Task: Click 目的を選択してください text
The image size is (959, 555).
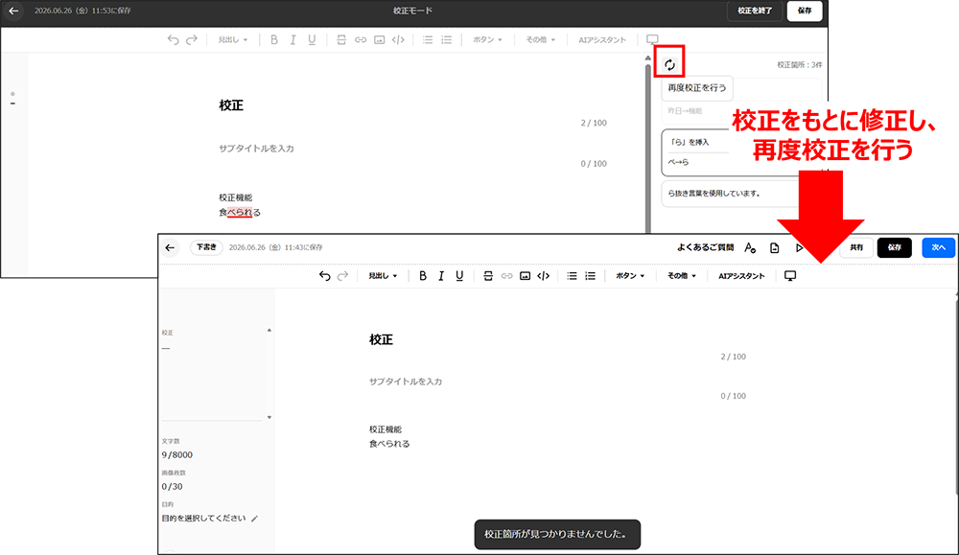Action: click(x=203, y=519)
